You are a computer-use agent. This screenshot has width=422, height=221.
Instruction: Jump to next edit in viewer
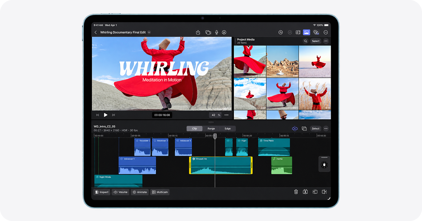pos(113,115)
